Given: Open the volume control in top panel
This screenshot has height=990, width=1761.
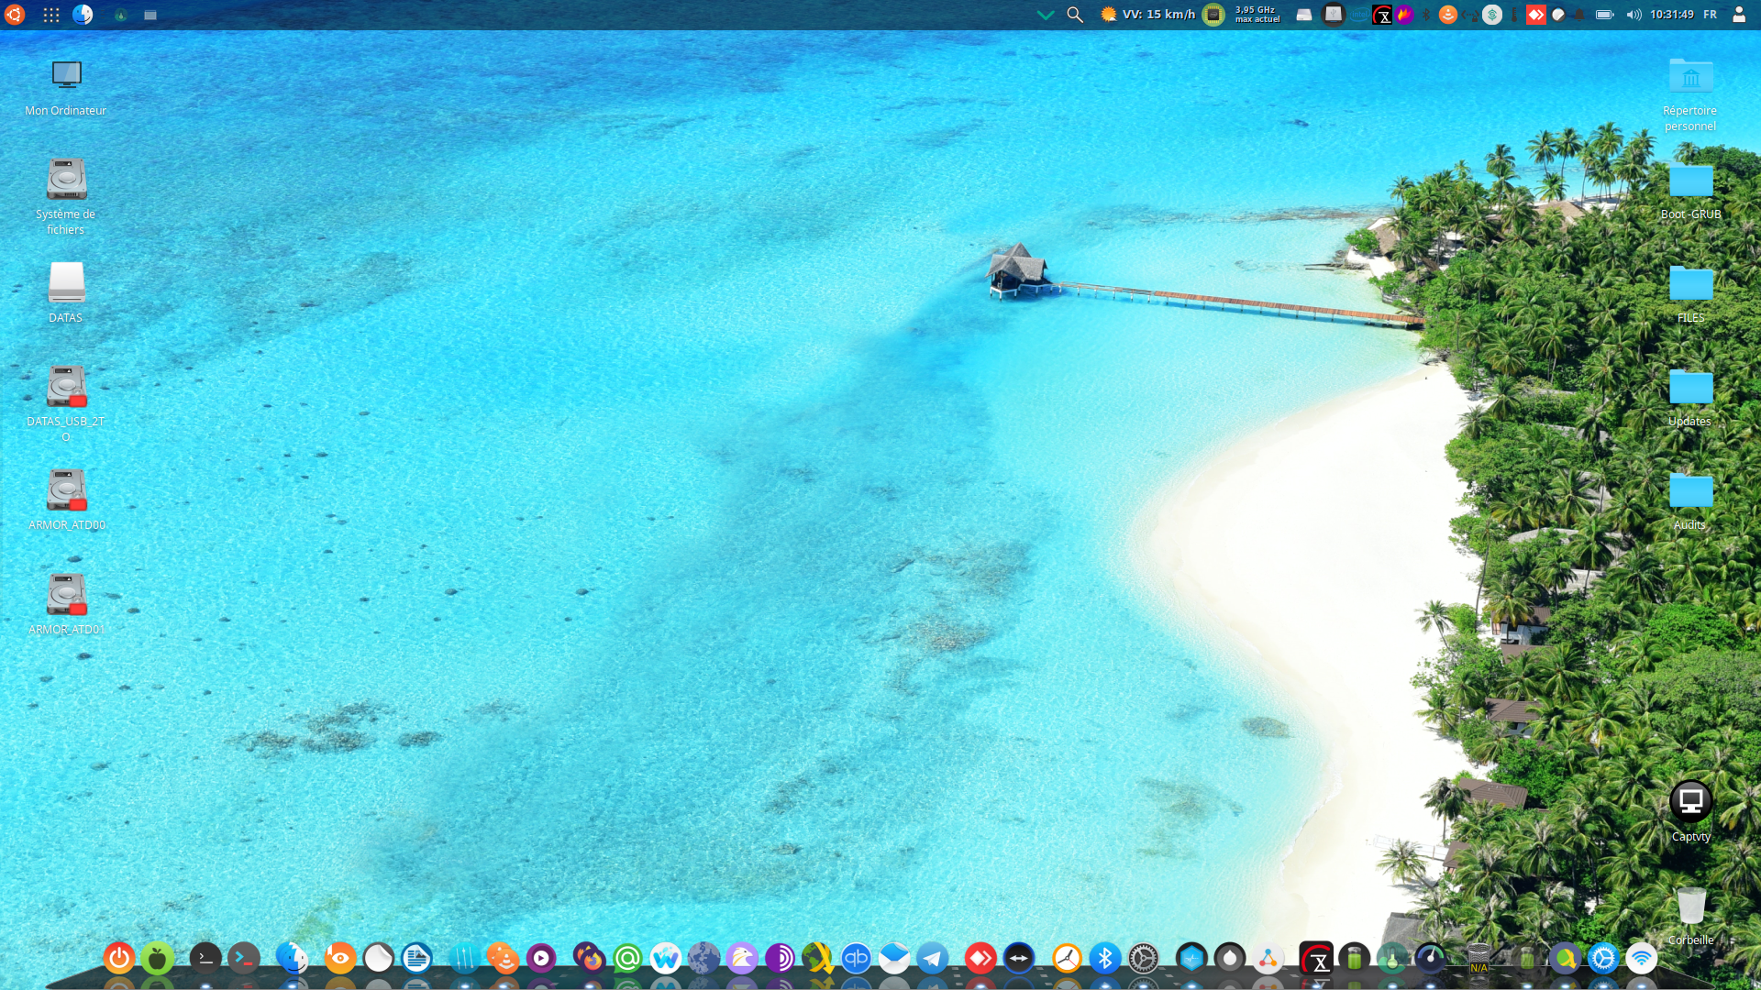Looking at the screenshot, I should coord(1634,15).
